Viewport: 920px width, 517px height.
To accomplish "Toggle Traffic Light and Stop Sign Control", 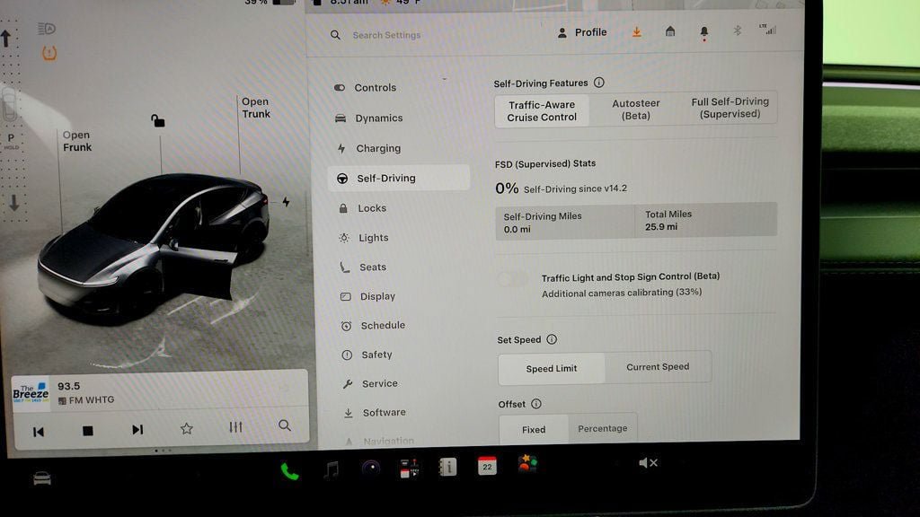I will [513, 279].
